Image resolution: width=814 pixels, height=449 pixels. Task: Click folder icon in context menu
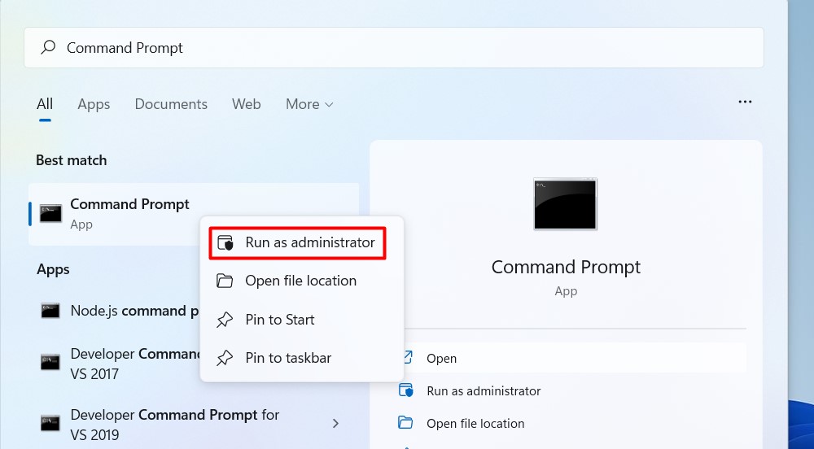point(225,281)
